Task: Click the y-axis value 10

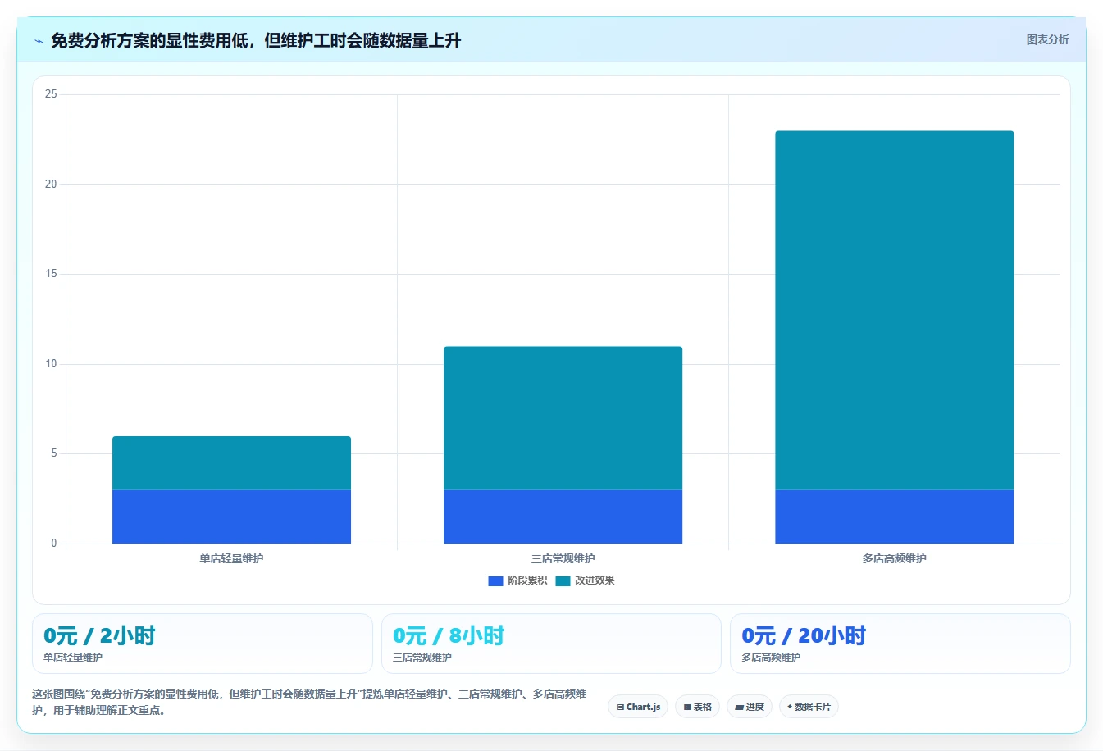Action: click(51, 364)
